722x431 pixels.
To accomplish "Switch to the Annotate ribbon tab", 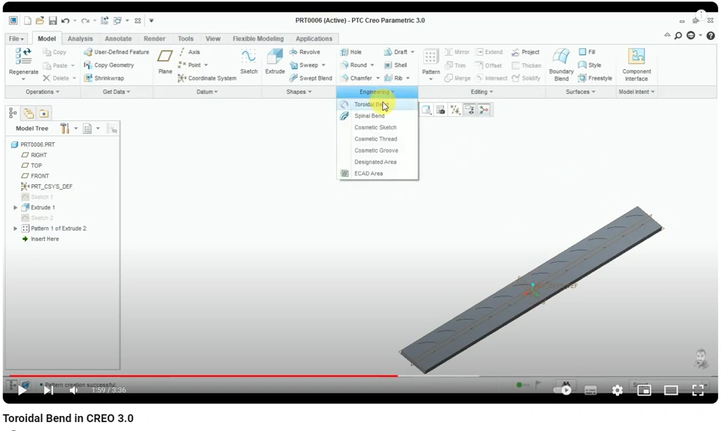I will pos(118,38).
